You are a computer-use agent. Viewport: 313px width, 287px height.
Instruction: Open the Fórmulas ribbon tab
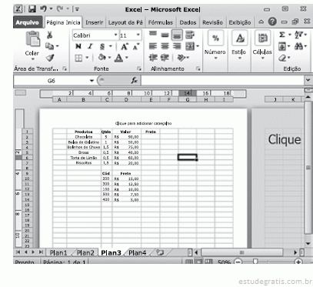[161, 22]
